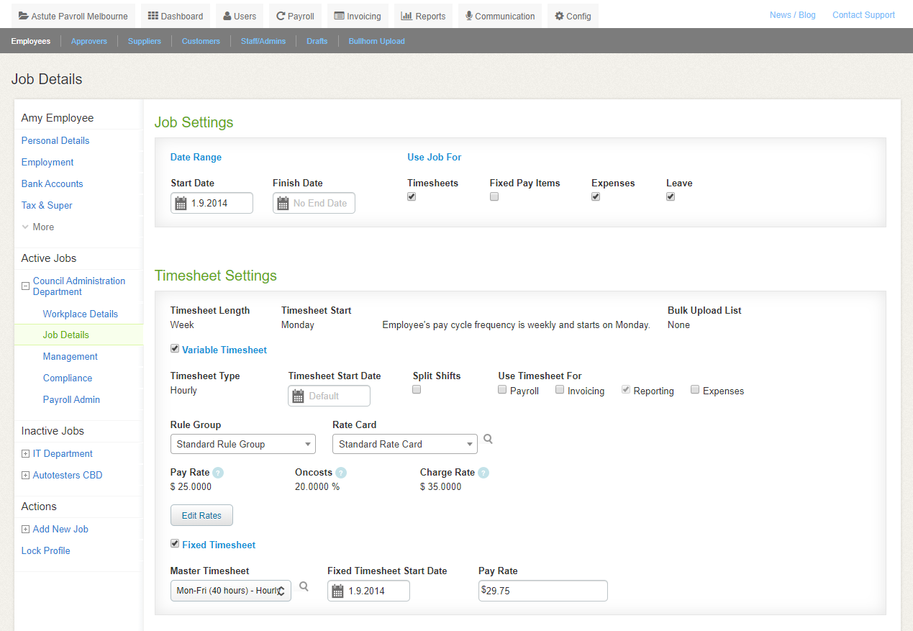Click the Finish Date calendar icon
Viewport: 913px width, 631px height.
[283, 204]
